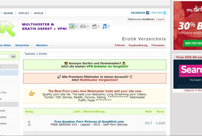Open the Facebook icon link

148,13
